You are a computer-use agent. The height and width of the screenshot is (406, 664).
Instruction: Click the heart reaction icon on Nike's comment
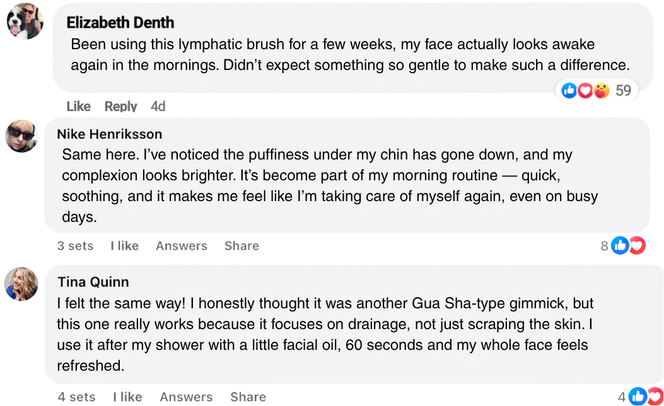point(638,245)
